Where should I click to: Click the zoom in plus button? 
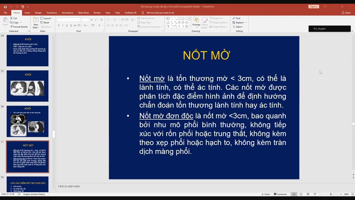pyautogui.click(x=341, y=194)
